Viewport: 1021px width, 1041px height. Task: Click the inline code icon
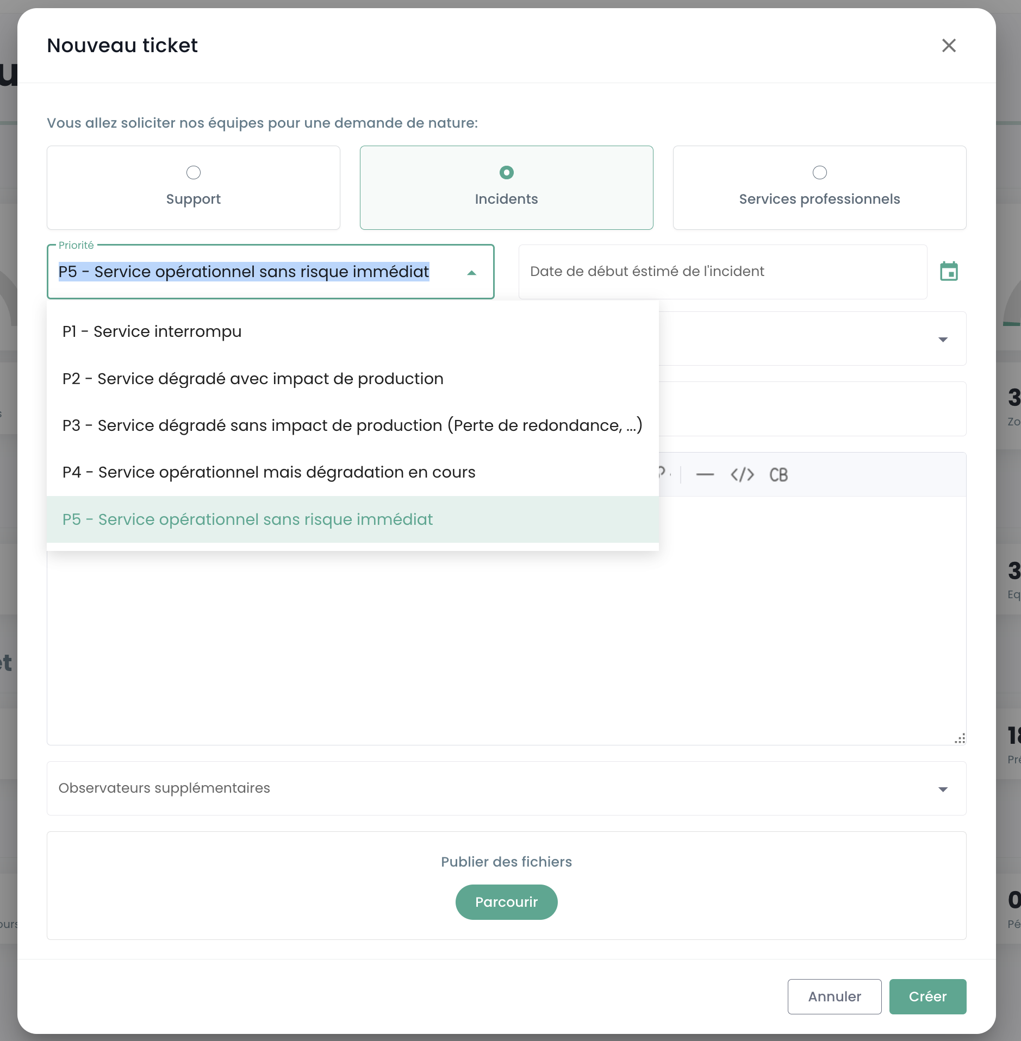742,475
